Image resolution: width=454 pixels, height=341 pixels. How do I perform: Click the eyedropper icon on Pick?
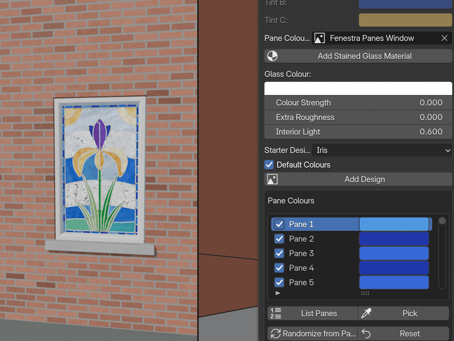pyautogui.click(x=366, y=314)
